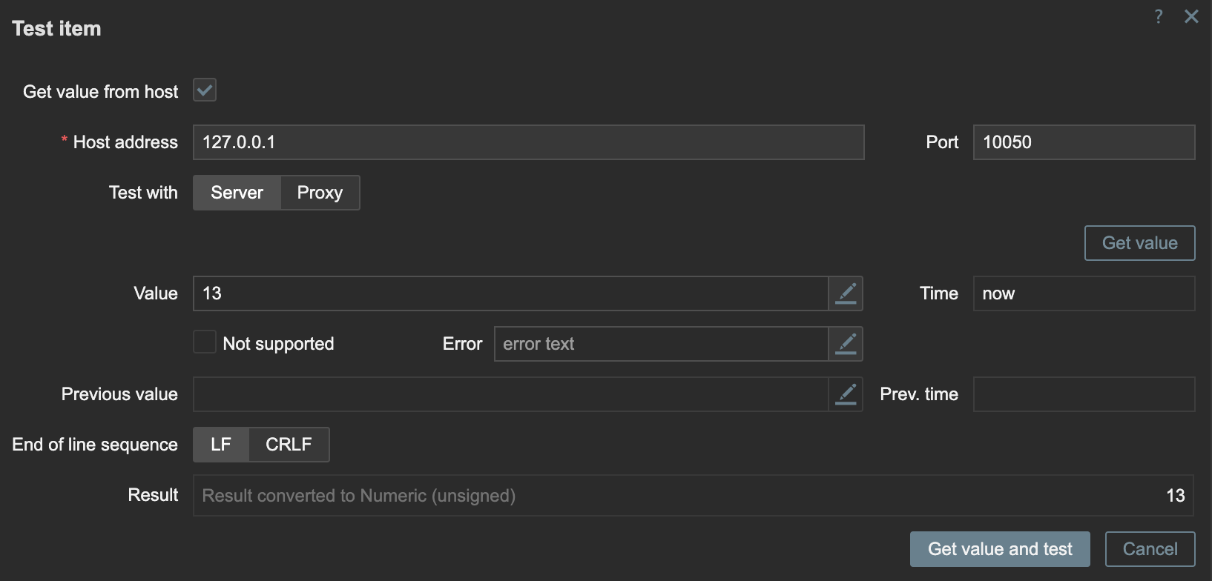The height and width of the screenshot is (581, 1212).
Task: Click the result value 13
Action: (x=1176, y=496)
